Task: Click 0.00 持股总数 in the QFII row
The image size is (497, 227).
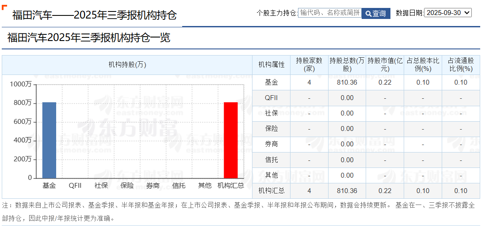Action: (x=347, y=98)
